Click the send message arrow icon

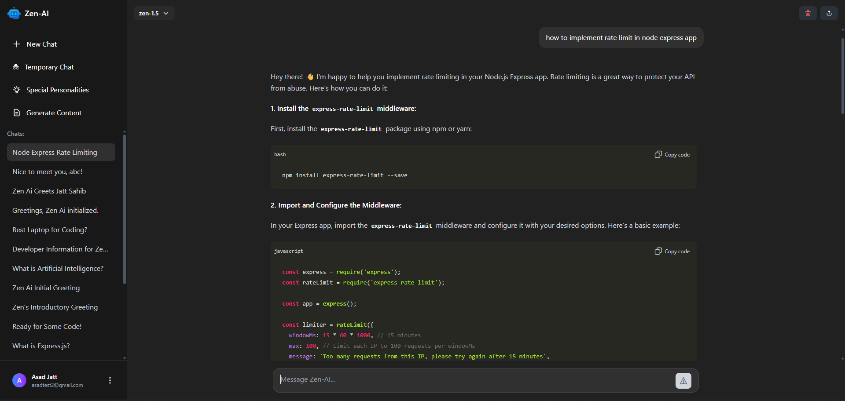coord(683,381)
